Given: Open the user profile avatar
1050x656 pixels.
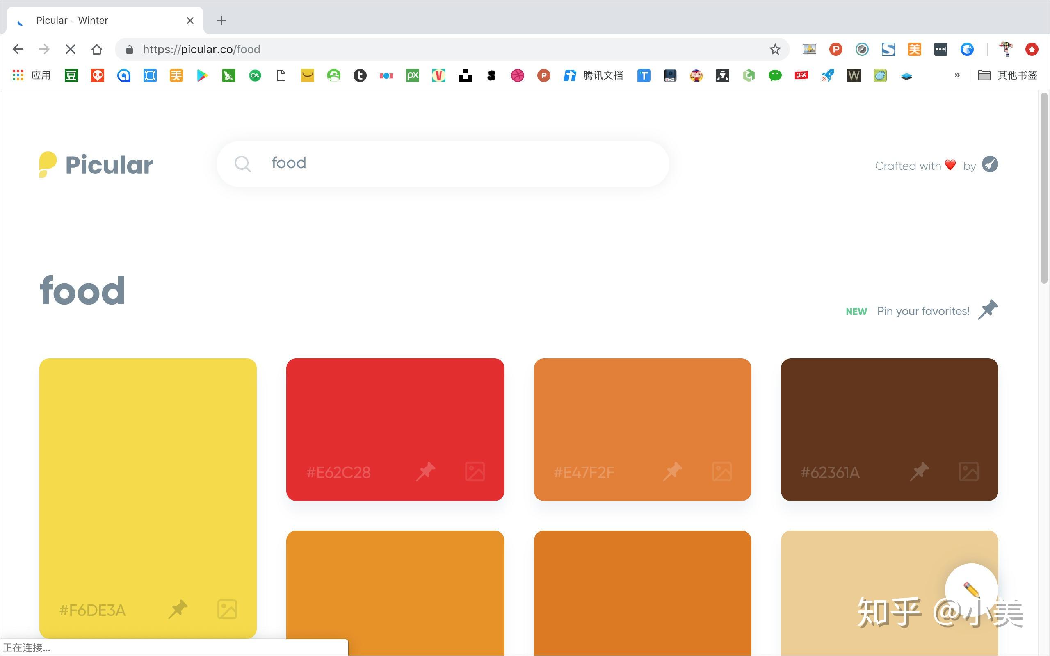Looking at the screenshot, I should pyautogui.click(x=1006, y=50).
